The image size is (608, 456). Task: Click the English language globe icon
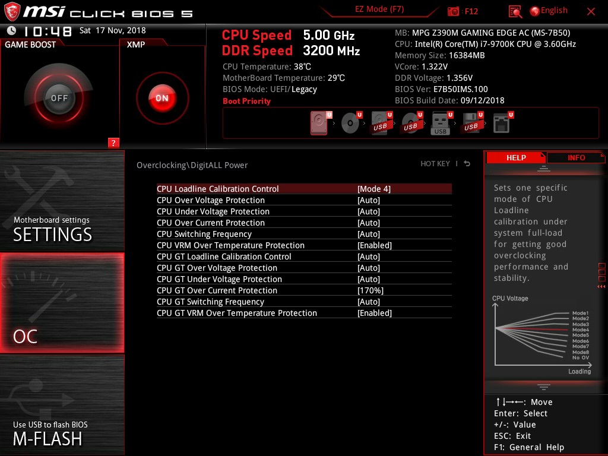coord(535,11)
